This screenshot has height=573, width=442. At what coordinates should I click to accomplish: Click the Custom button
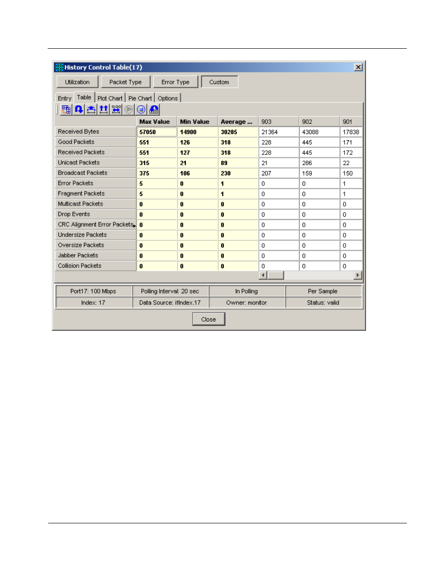click(219, 82)
